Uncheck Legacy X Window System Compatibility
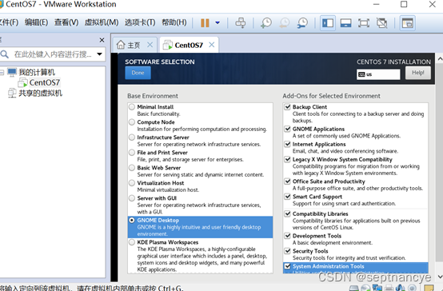The image size is (443, 291). (287, 159)
